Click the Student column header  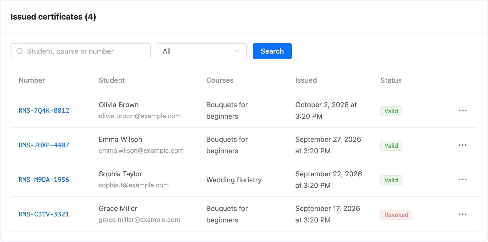(112, 80)
